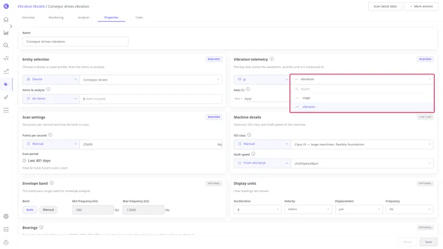Image resolution: width=443 pixels, height=249 pixels.
Task: Open the bar chart dashboards icon
Action: tap(6, 33)
